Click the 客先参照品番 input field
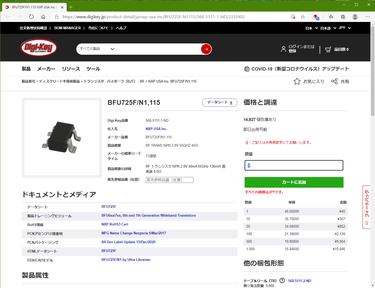Image resolution: width=375 pixels, height=288 pixels. pyautogui.click(x=170, y=180)
